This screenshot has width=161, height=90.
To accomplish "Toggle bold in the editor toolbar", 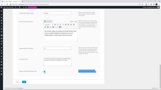I will pos(55,24).
